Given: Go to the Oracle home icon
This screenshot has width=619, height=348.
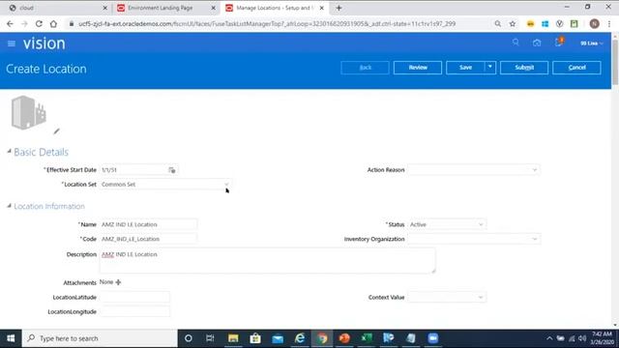Looking at the screenshot, I should tap(537, 43).
